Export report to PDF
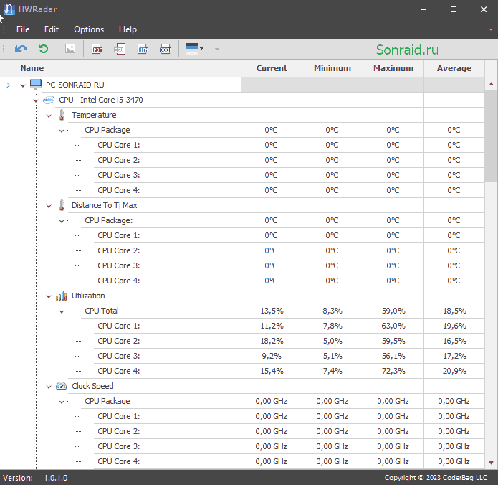 point(97,49)
